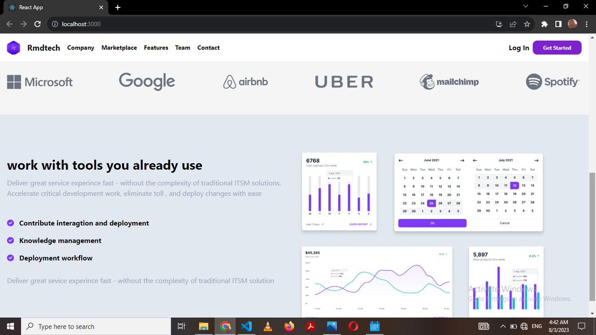Screen dimensions: 596x335
Task: Click the Rmdtech purple logo icon
Action: coord(13,48)
